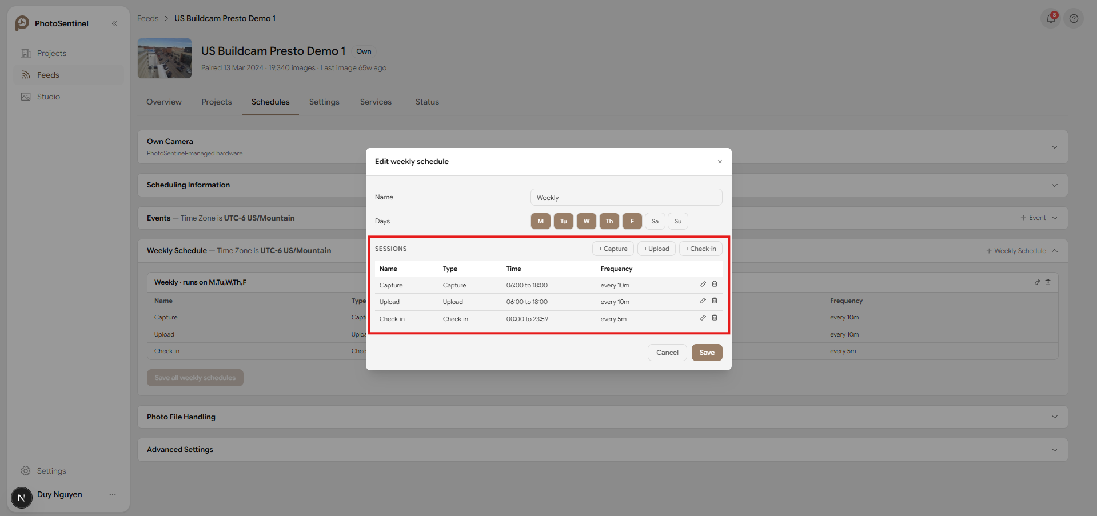Enable Saturday in Days
The height and width of the screenshot is (516, 1097).
[655, 221]
